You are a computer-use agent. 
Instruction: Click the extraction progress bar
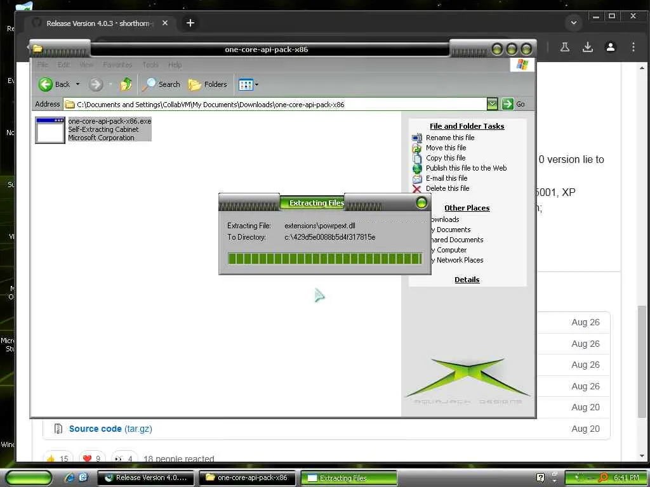[325, 259]
